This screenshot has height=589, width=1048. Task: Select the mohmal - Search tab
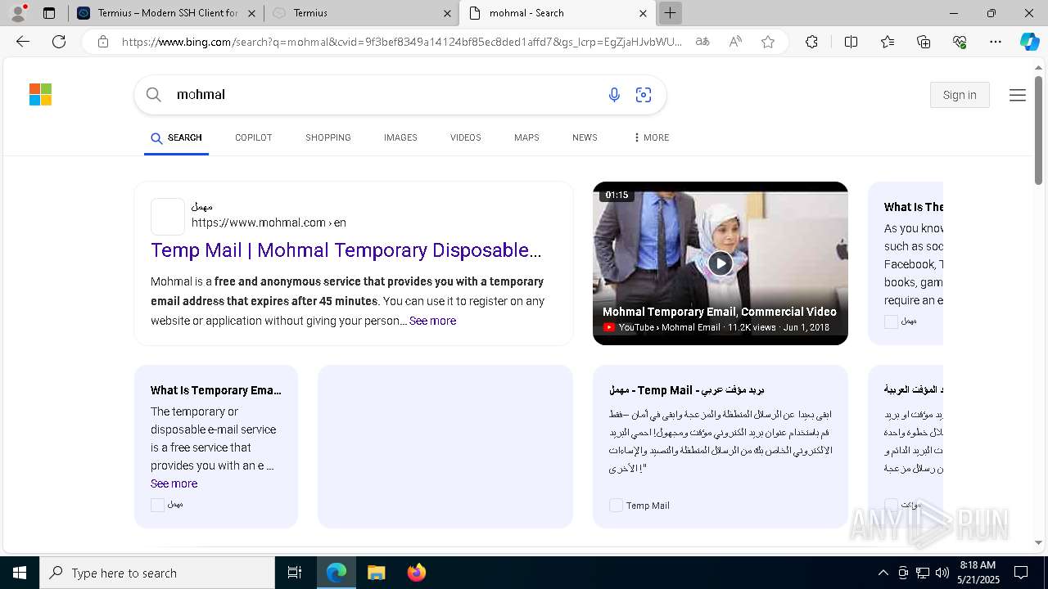click(557, 13)
